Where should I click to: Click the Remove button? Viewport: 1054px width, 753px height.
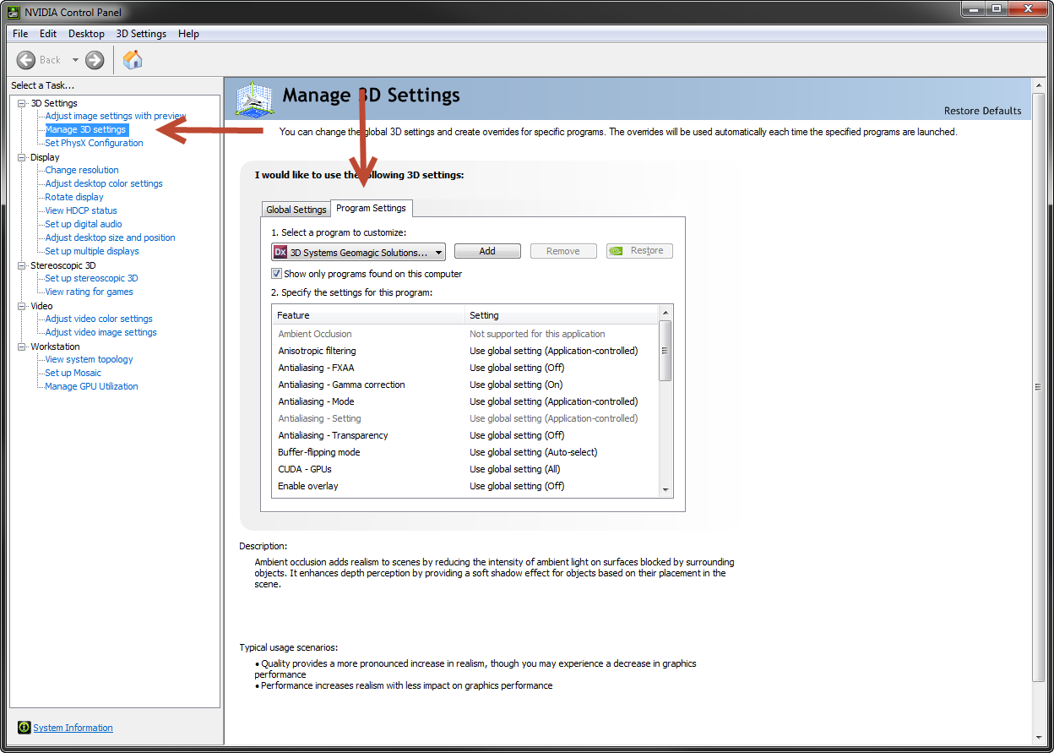pyautogui.click(x=563, y=251)
